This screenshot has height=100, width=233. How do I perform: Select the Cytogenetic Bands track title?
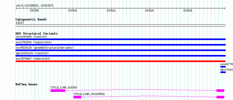31,19
